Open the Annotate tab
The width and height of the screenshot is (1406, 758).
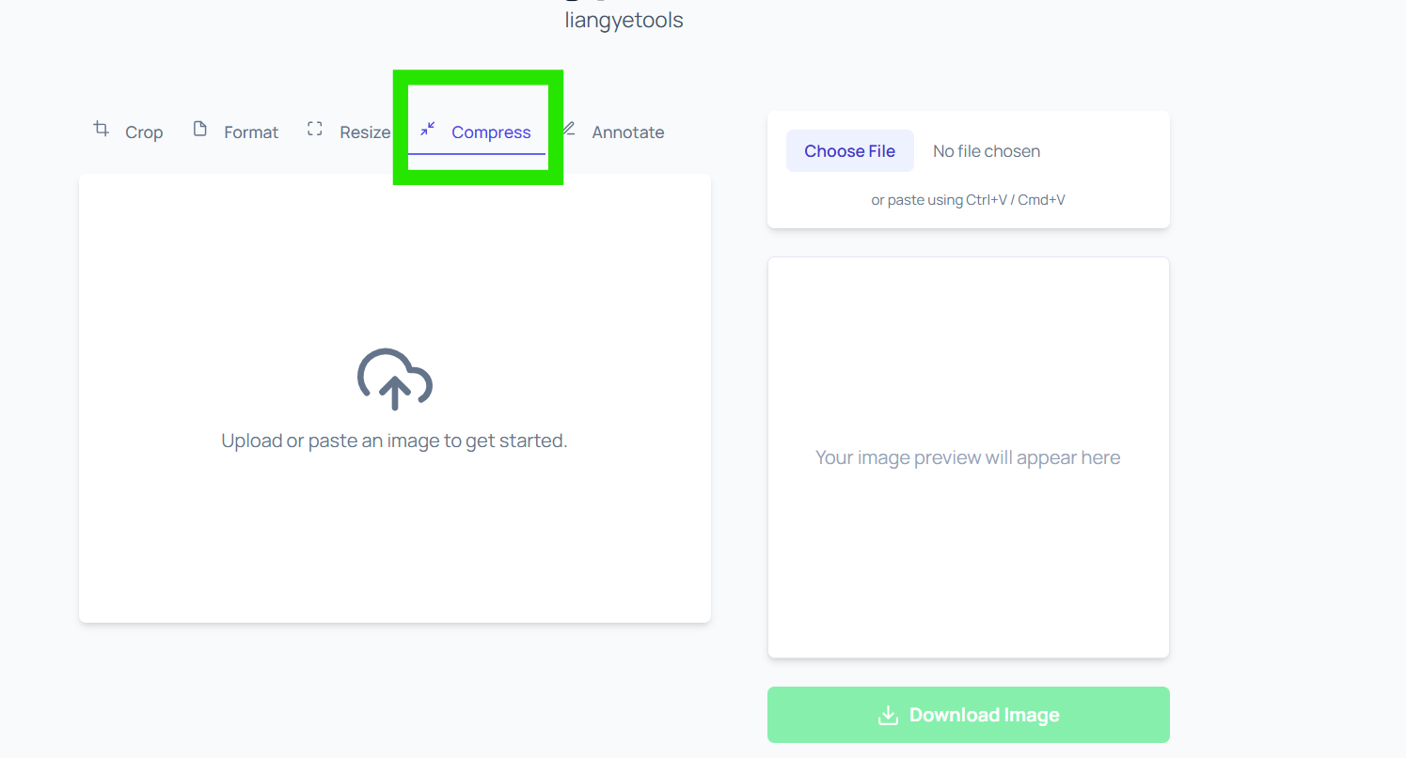coord(627,131)
